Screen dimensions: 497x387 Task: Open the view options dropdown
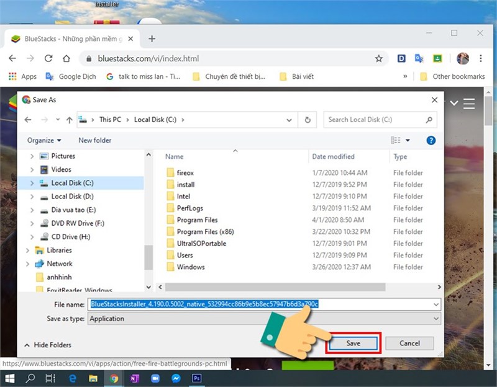pyautogui.click(x=408, y=141)
